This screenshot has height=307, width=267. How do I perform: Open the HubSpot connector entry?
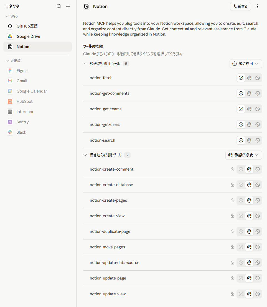[37, 101]
